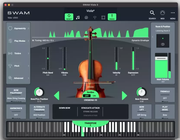Viewport: 180px width, 140px height.
Task: Click the Room & Position heading
Action: (x=163, y=27)
